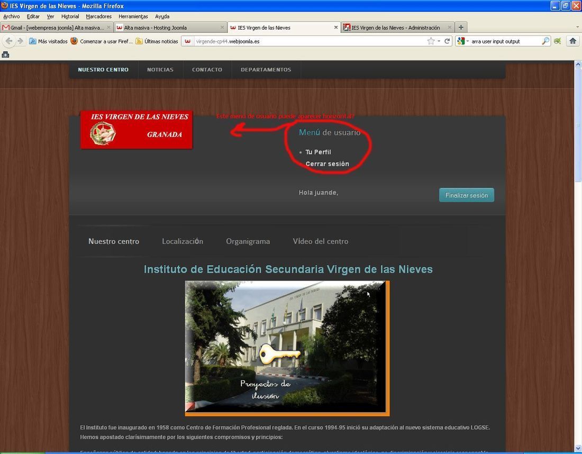Screen dimensions: 582x454
Task: Click the Google search input field
Action: point(505,41)
